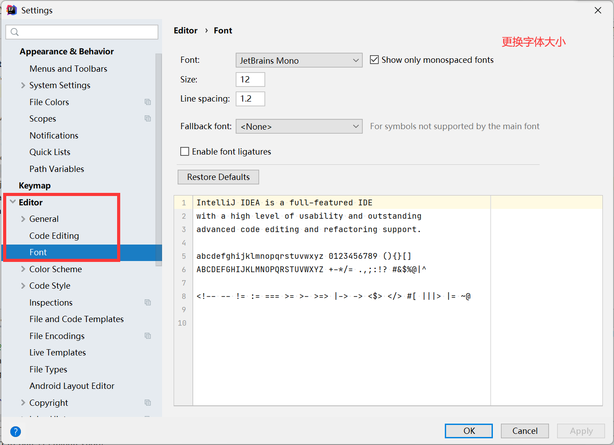Click the settings search input field
Screen dimensions: 614x445
82,32
